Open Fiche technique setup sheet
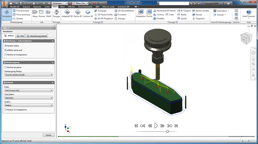Screen dimensions: 258x144 coord(22,15)
